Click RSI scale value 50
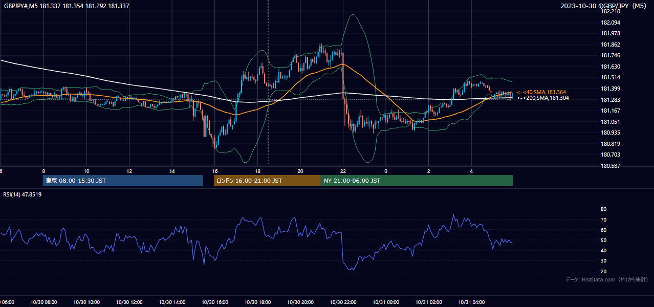Viewport: 654px width, 307px height. point(604,240)
